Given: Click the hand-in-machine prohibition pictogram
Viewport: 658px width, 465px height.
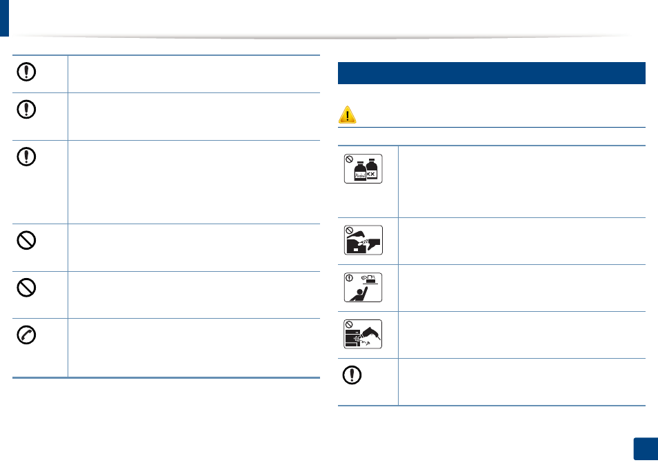Looking at the screenshot, I should 363,240.
